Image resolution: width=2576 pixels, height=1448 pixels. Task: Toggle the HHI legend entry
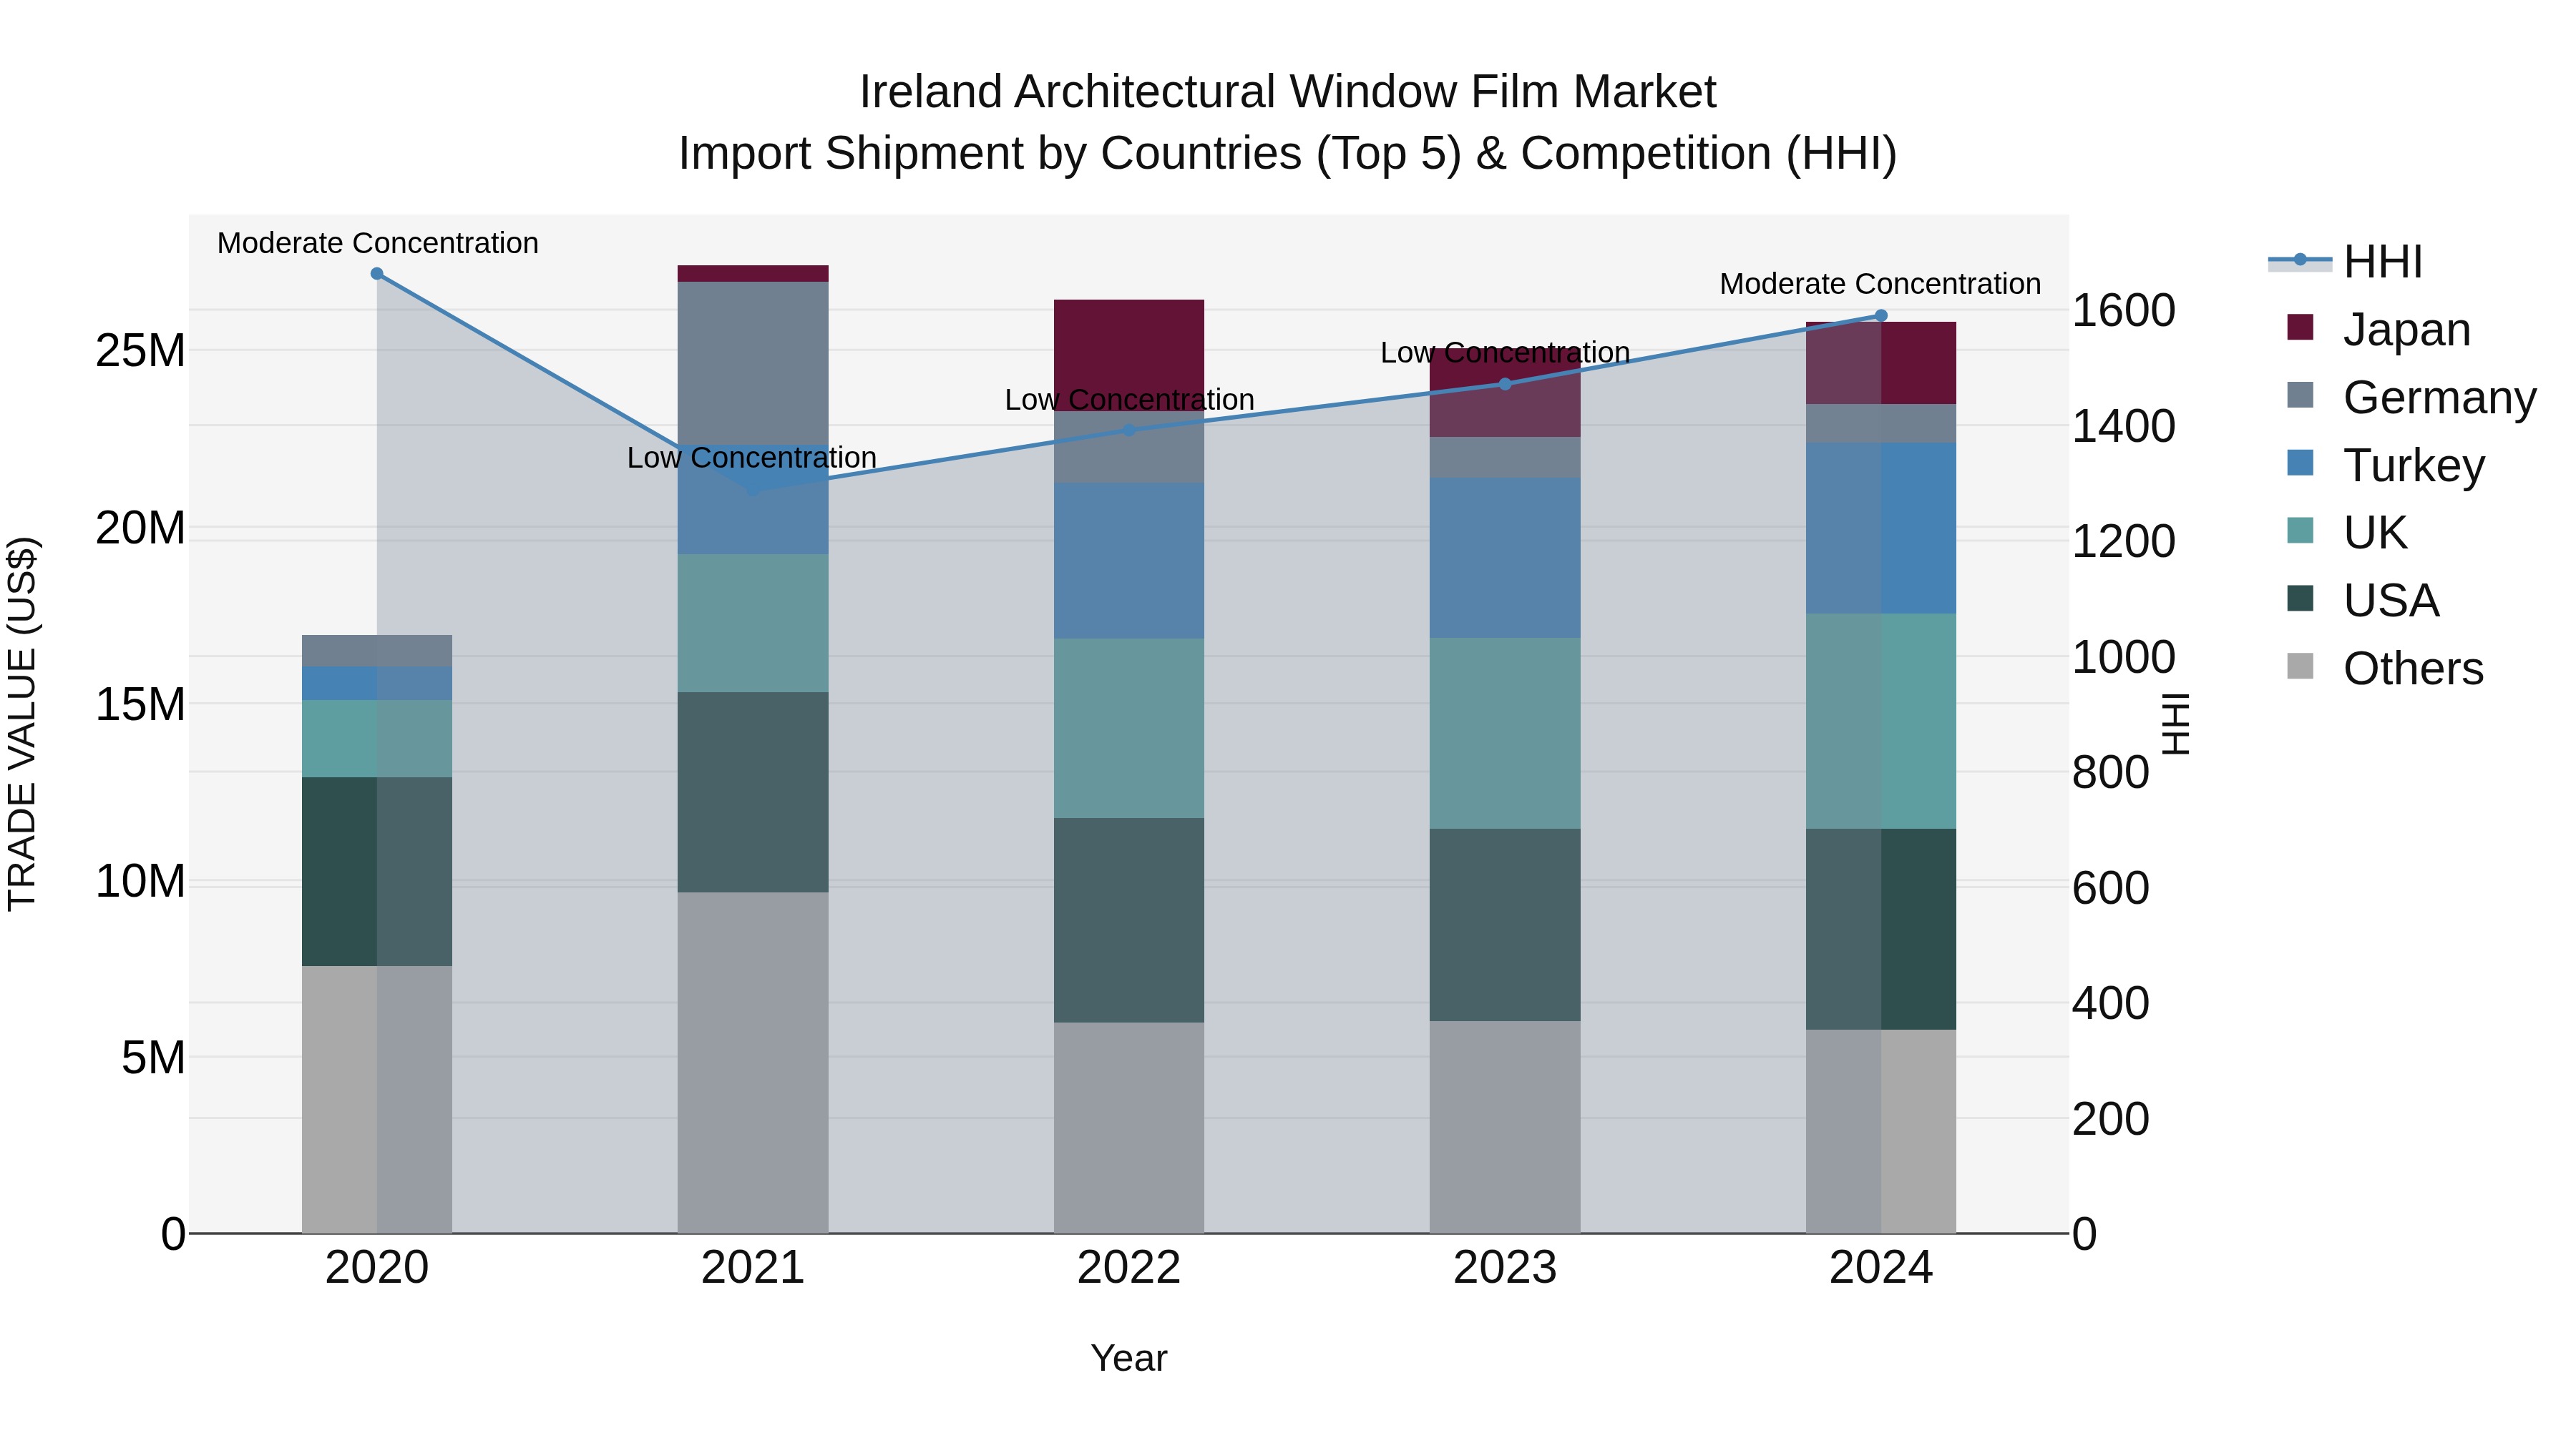coord(2346,262)
